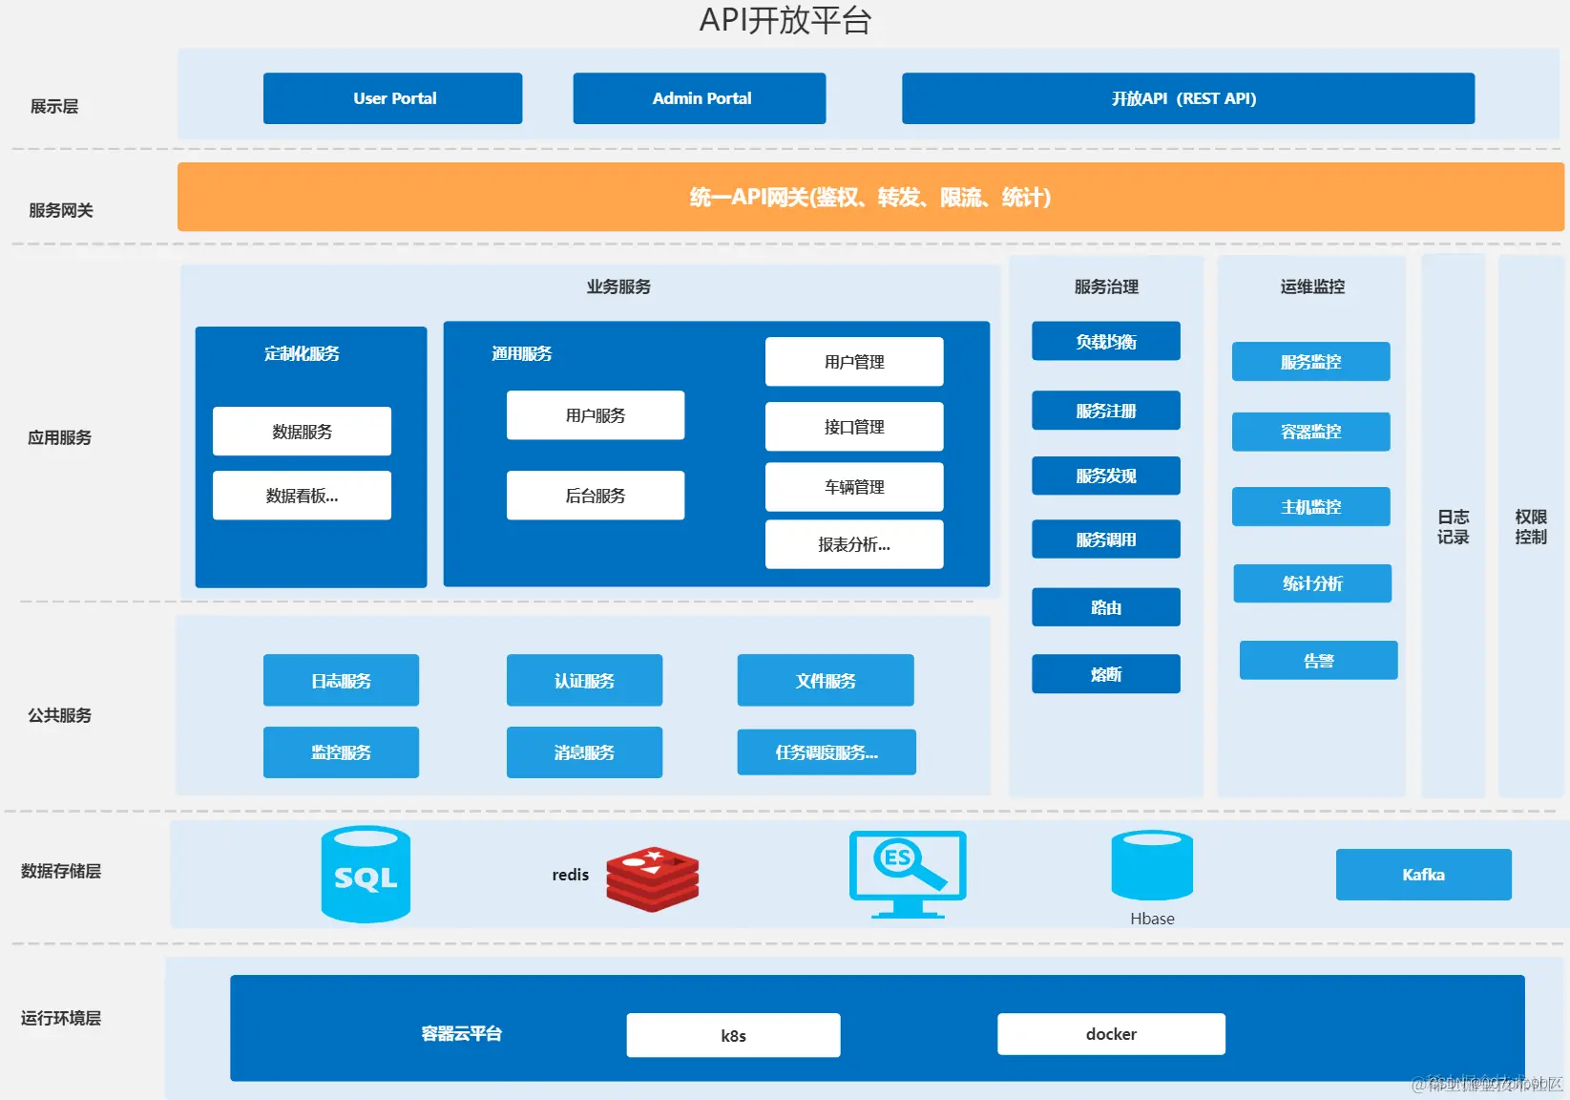Click the 统计分析 box
1570x1100 pixels.
pyautogui.click(x=1312, y=583)
